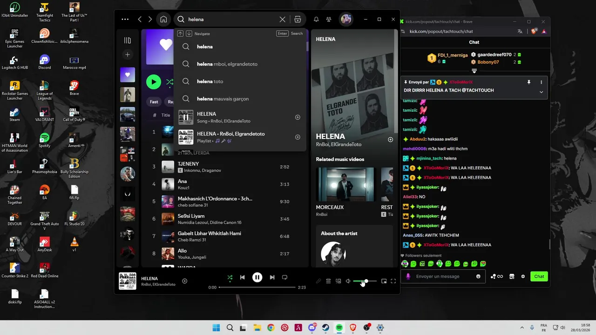Open HELENA playlist result

pos(240,137)
